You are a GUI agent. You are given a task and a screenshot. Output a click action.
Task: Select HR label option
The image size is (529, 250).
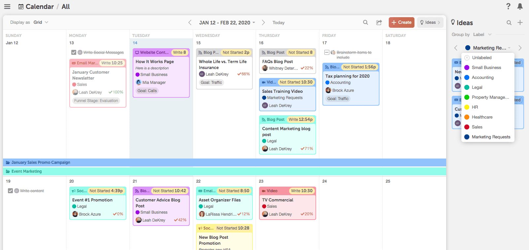[488, 107]
